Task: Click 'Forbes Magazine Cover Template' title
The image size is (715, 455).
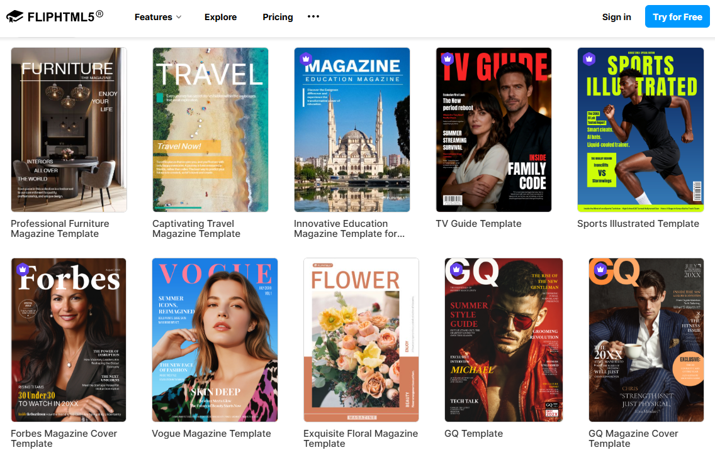Action: pos(64,439)
